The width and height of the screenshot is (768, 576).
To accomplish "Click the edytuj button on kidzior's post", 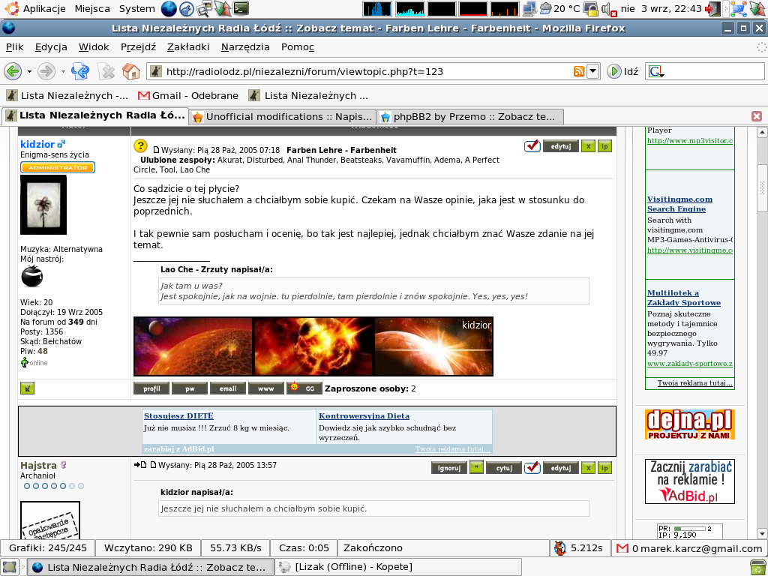I will click(560, 146).
